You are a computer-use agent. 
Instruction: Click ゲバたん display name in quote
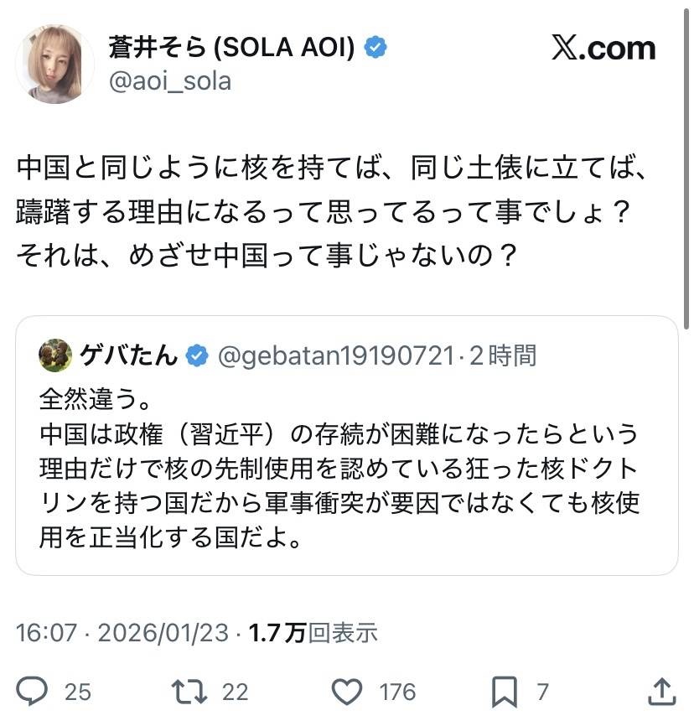128,355
